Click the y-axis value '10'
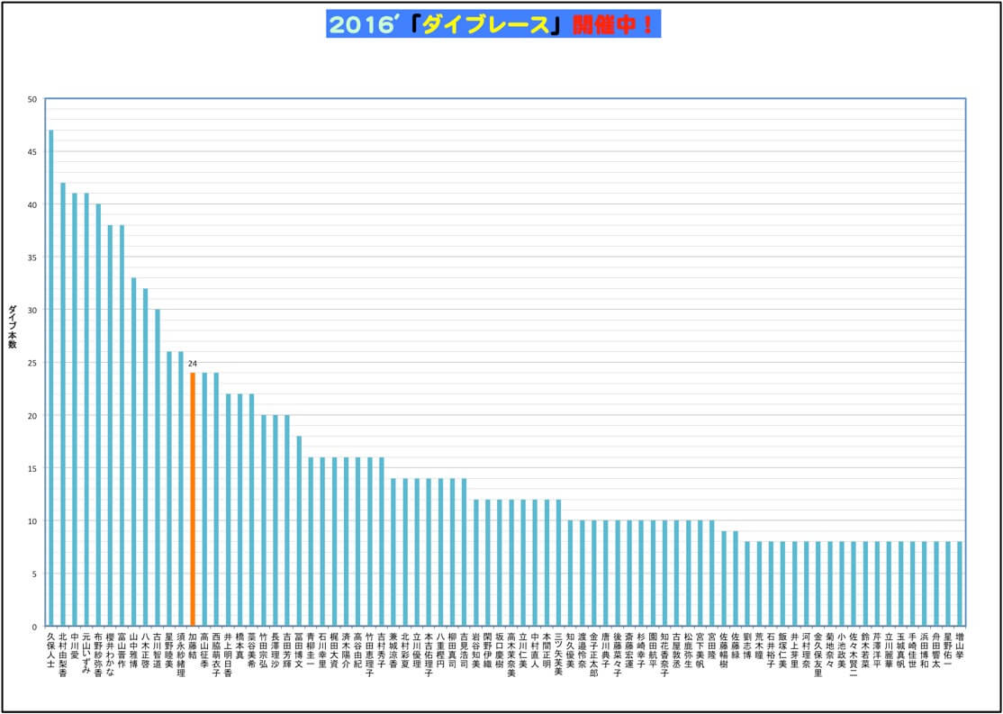This screenshot has width=1003, height=714. (x=32, y=521)
